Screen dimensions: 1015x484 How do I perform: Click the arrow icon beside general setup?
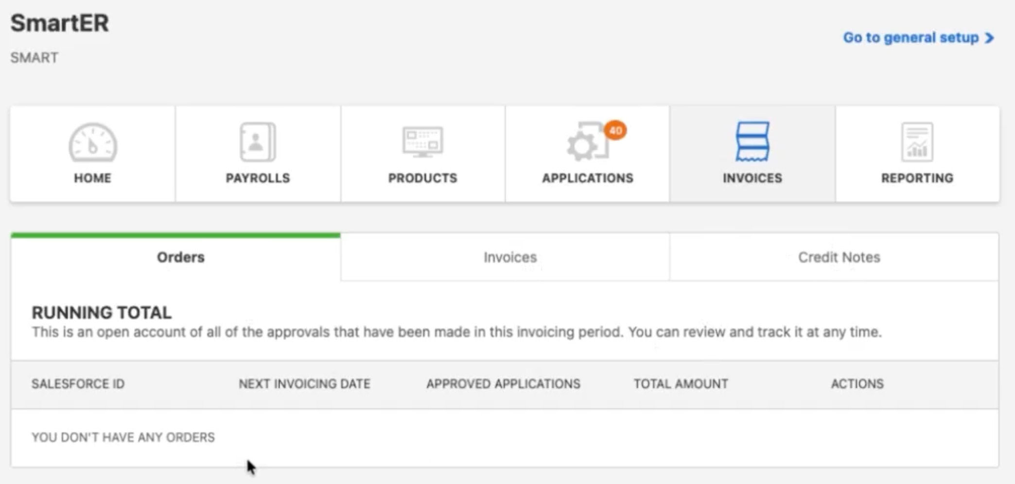point(989,37)
